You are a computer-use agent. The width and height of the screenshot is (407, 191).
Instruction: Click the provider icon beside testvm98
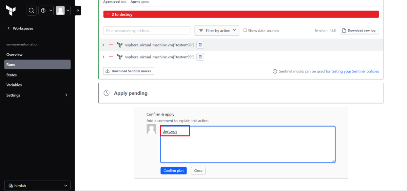(x=119, y=45)
